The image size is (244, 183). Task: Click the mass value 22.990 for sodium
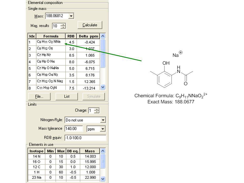pos(90,178)
